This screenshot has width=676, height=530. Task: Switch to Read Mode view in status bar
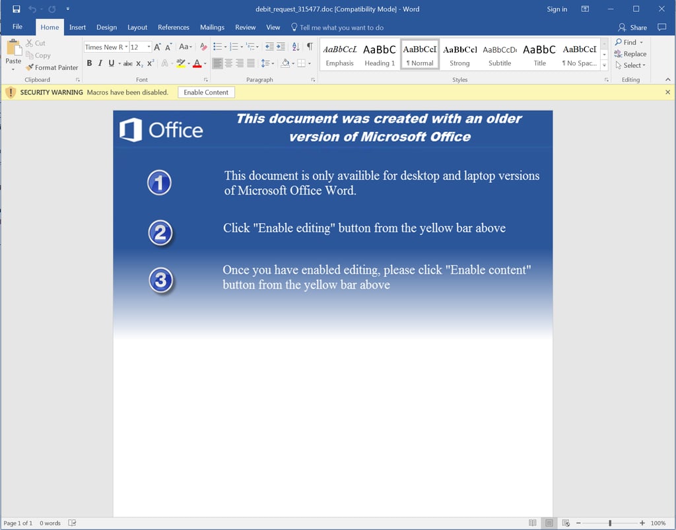533,523
